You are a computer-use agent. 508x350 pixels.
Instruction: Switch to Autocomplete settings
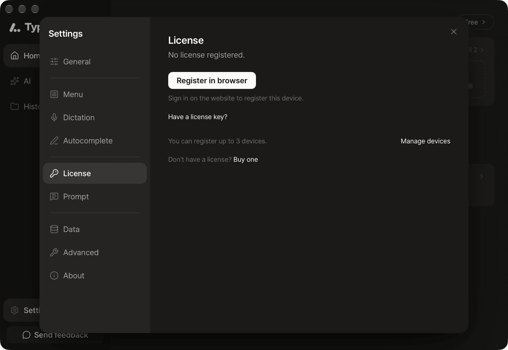[x=95, y=141]
